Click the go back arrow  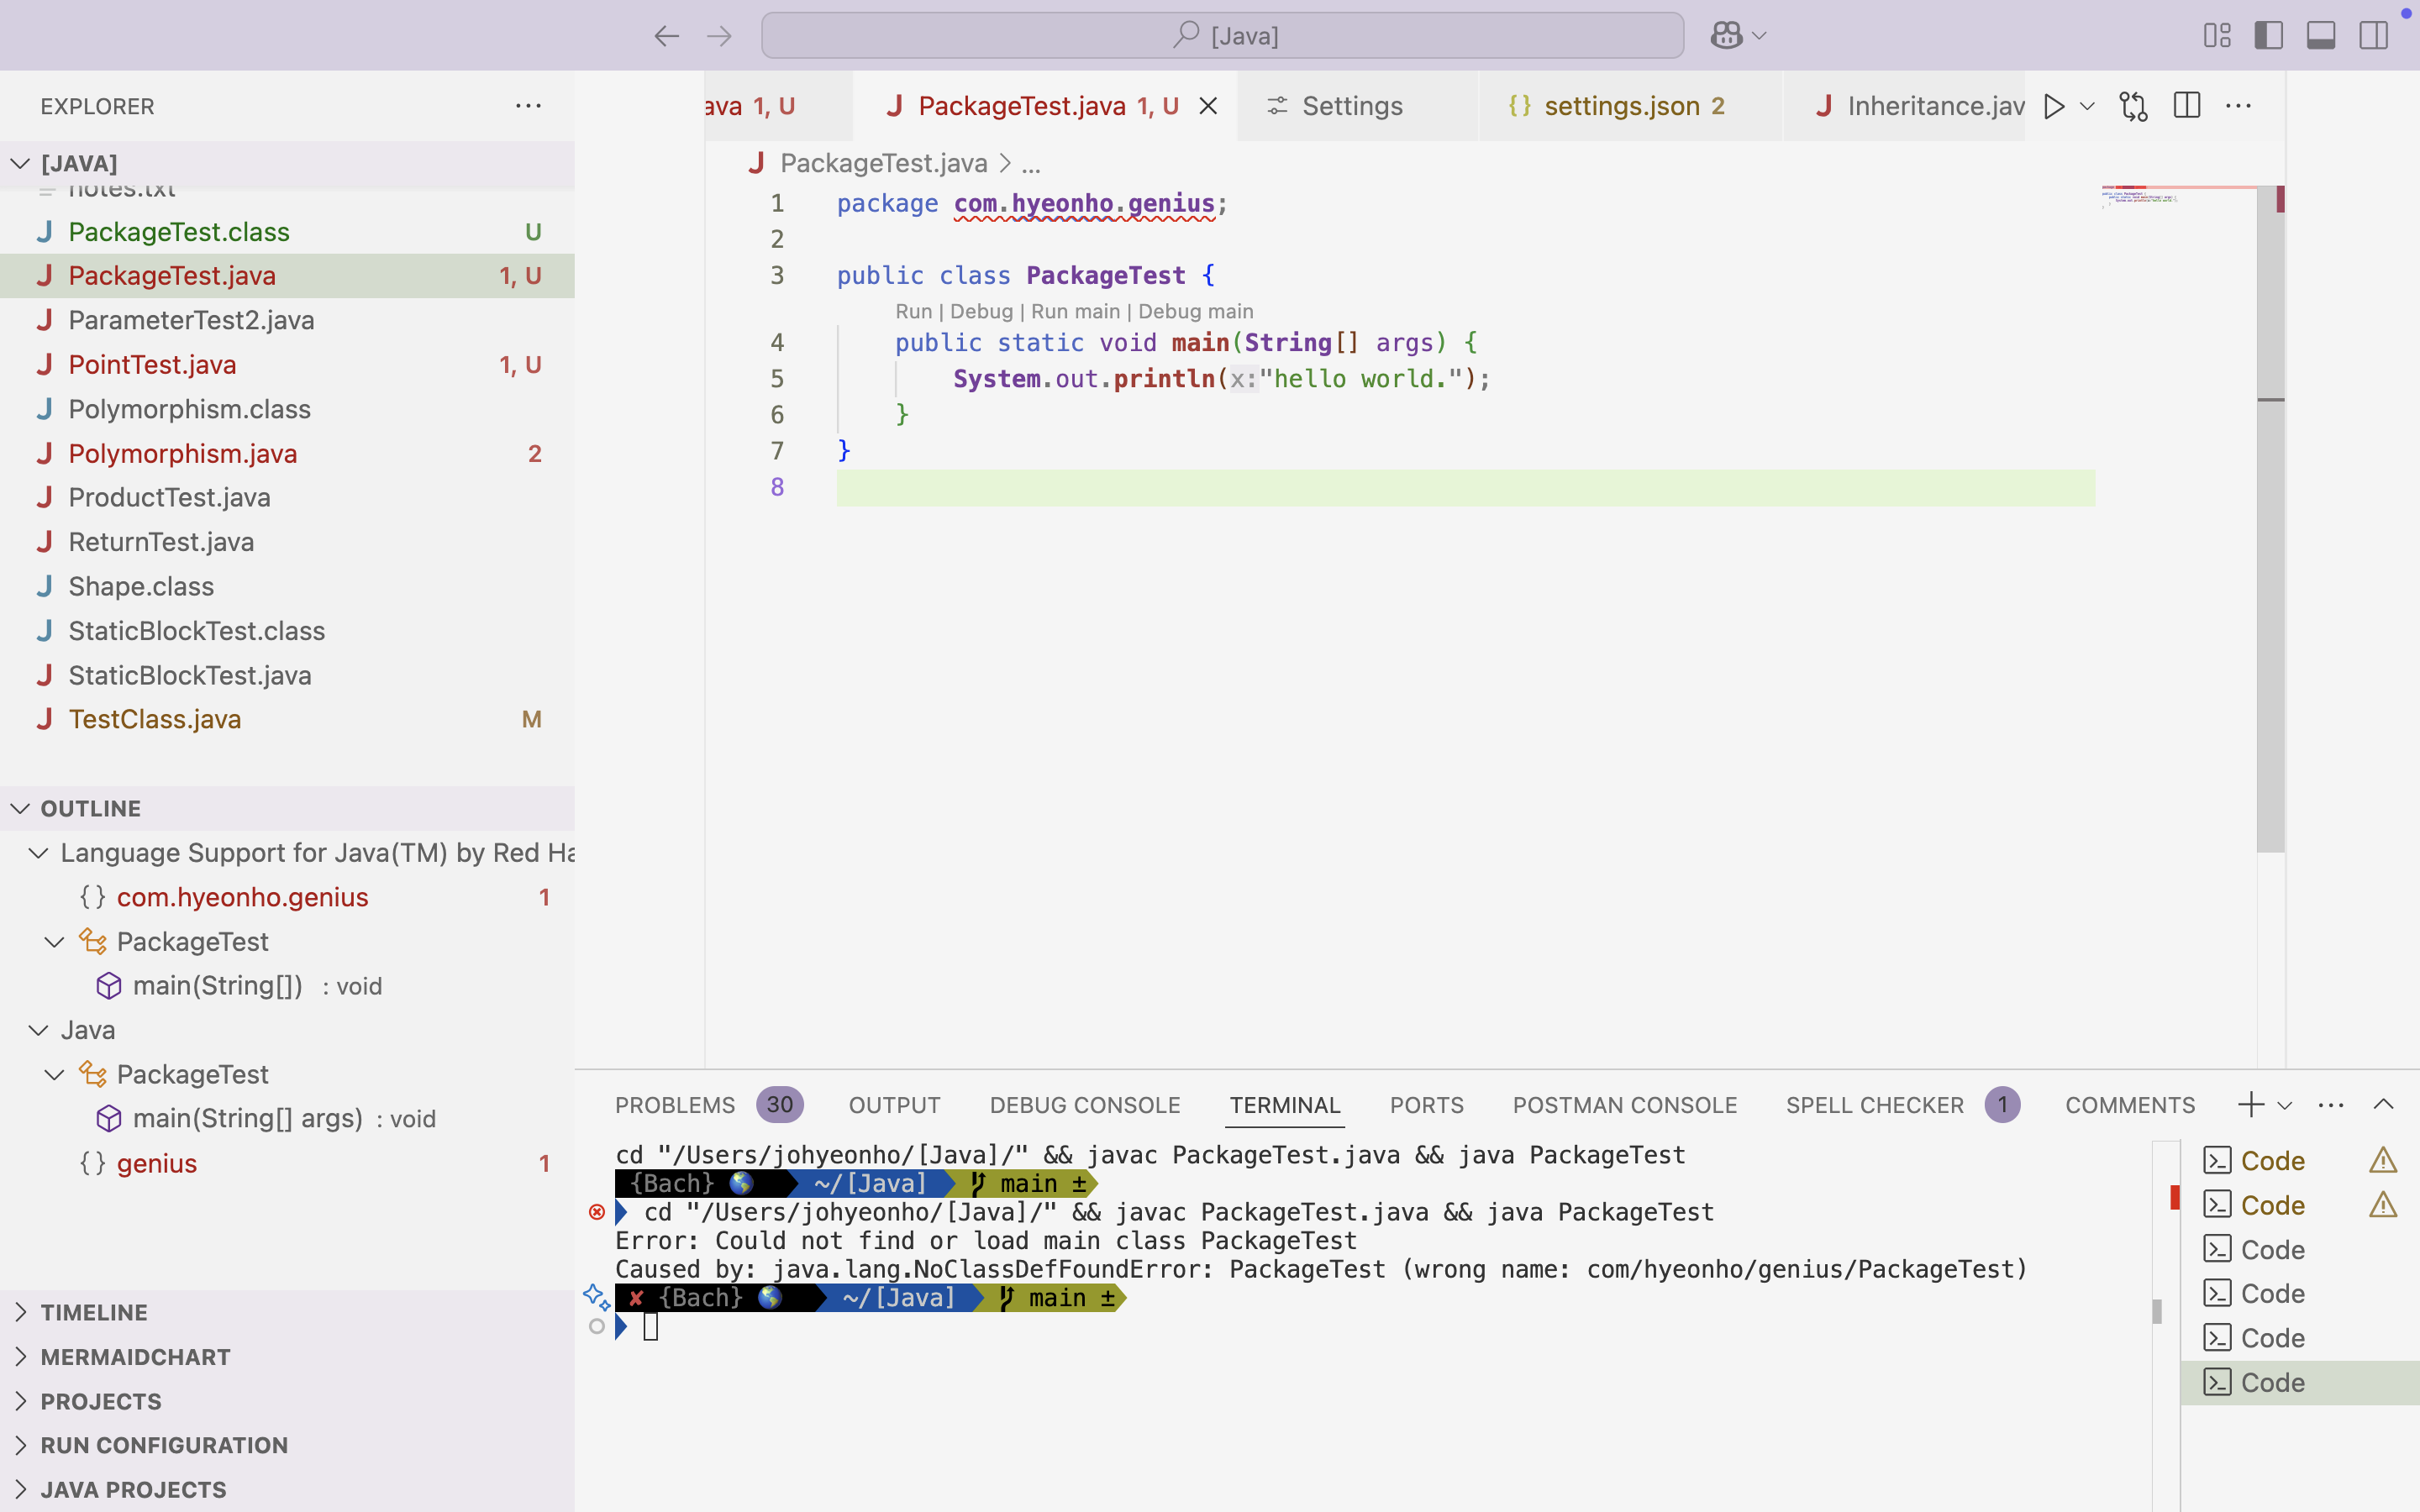666,36
